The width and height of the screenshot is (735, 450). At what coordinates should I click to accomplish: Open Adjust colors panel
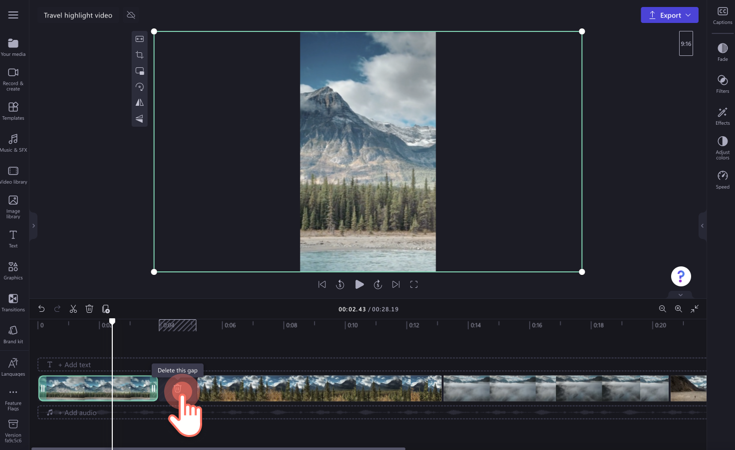[723, 148]
